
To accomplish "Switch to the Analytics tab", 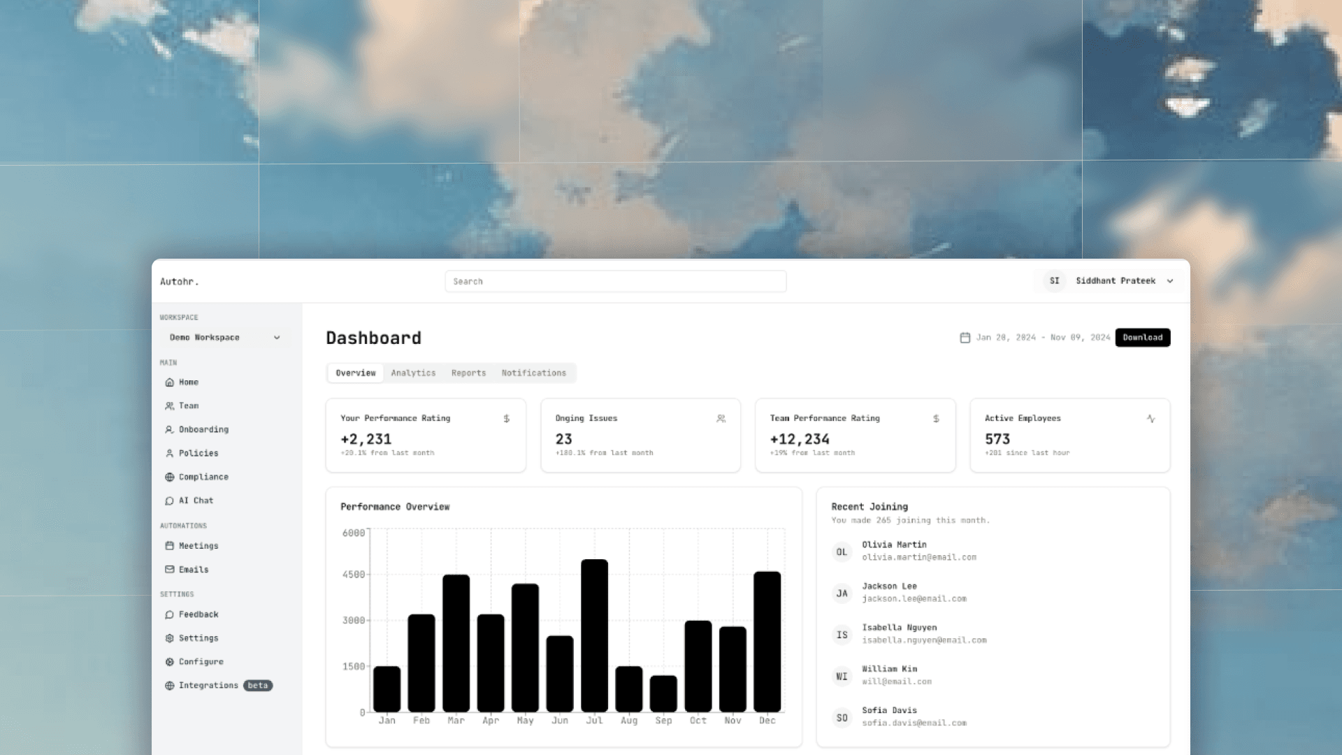I will [x=413, y=373].
